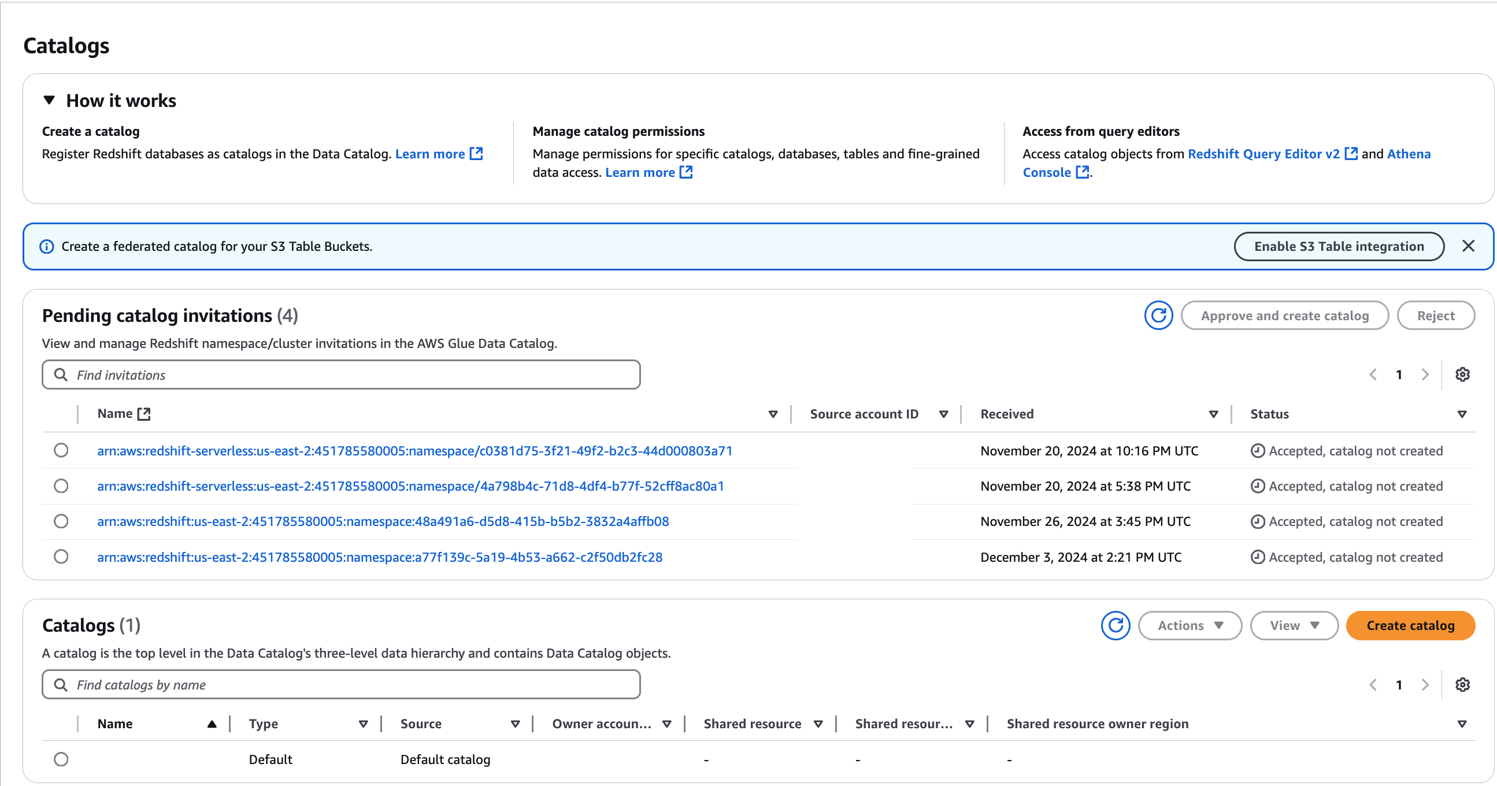This screenshot has width=1497, height=786.
Task: Click the next page arrow for invitations
Action: tap(1425, 374)
